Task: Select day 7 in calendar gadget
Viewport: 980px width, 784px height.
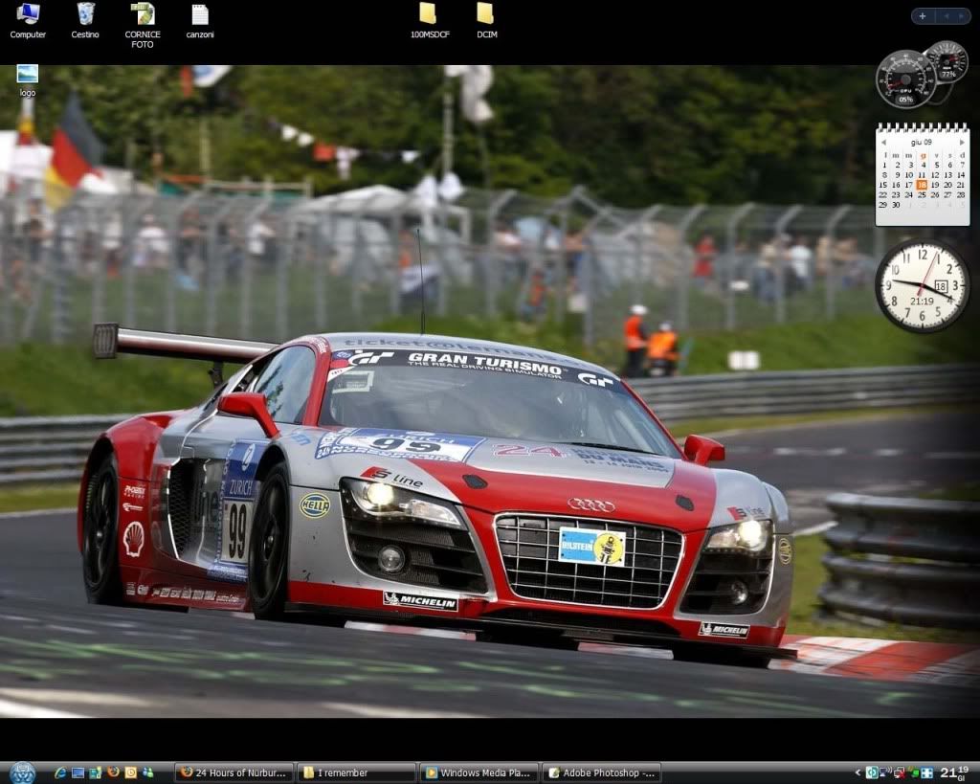Action: [x=962, y=165]
